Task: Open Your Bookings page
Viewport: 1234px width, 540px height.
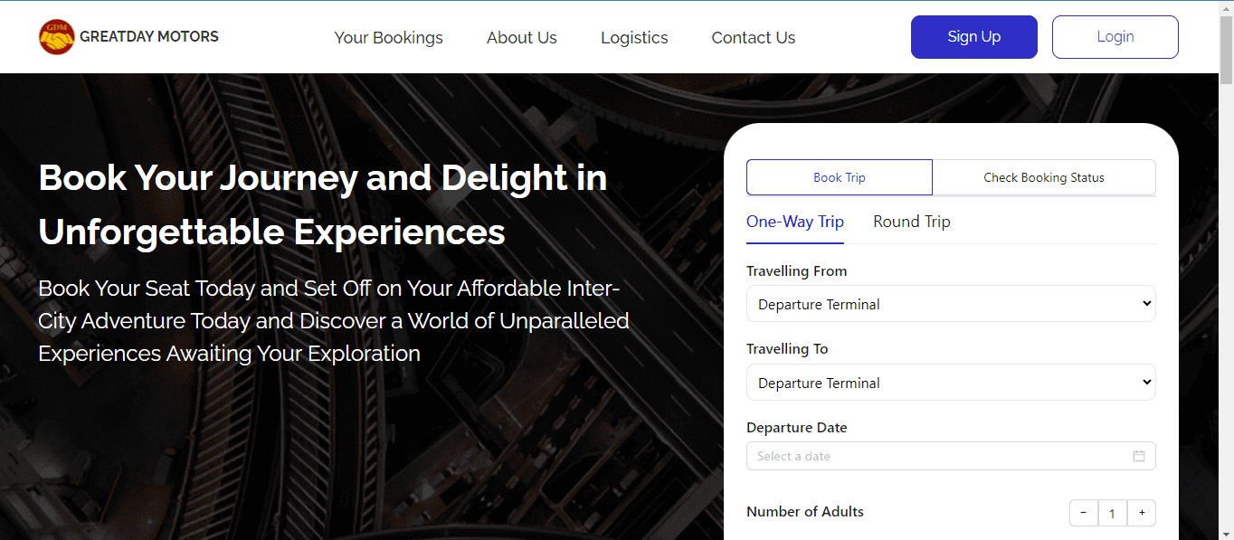Action: tap(389, 38)
